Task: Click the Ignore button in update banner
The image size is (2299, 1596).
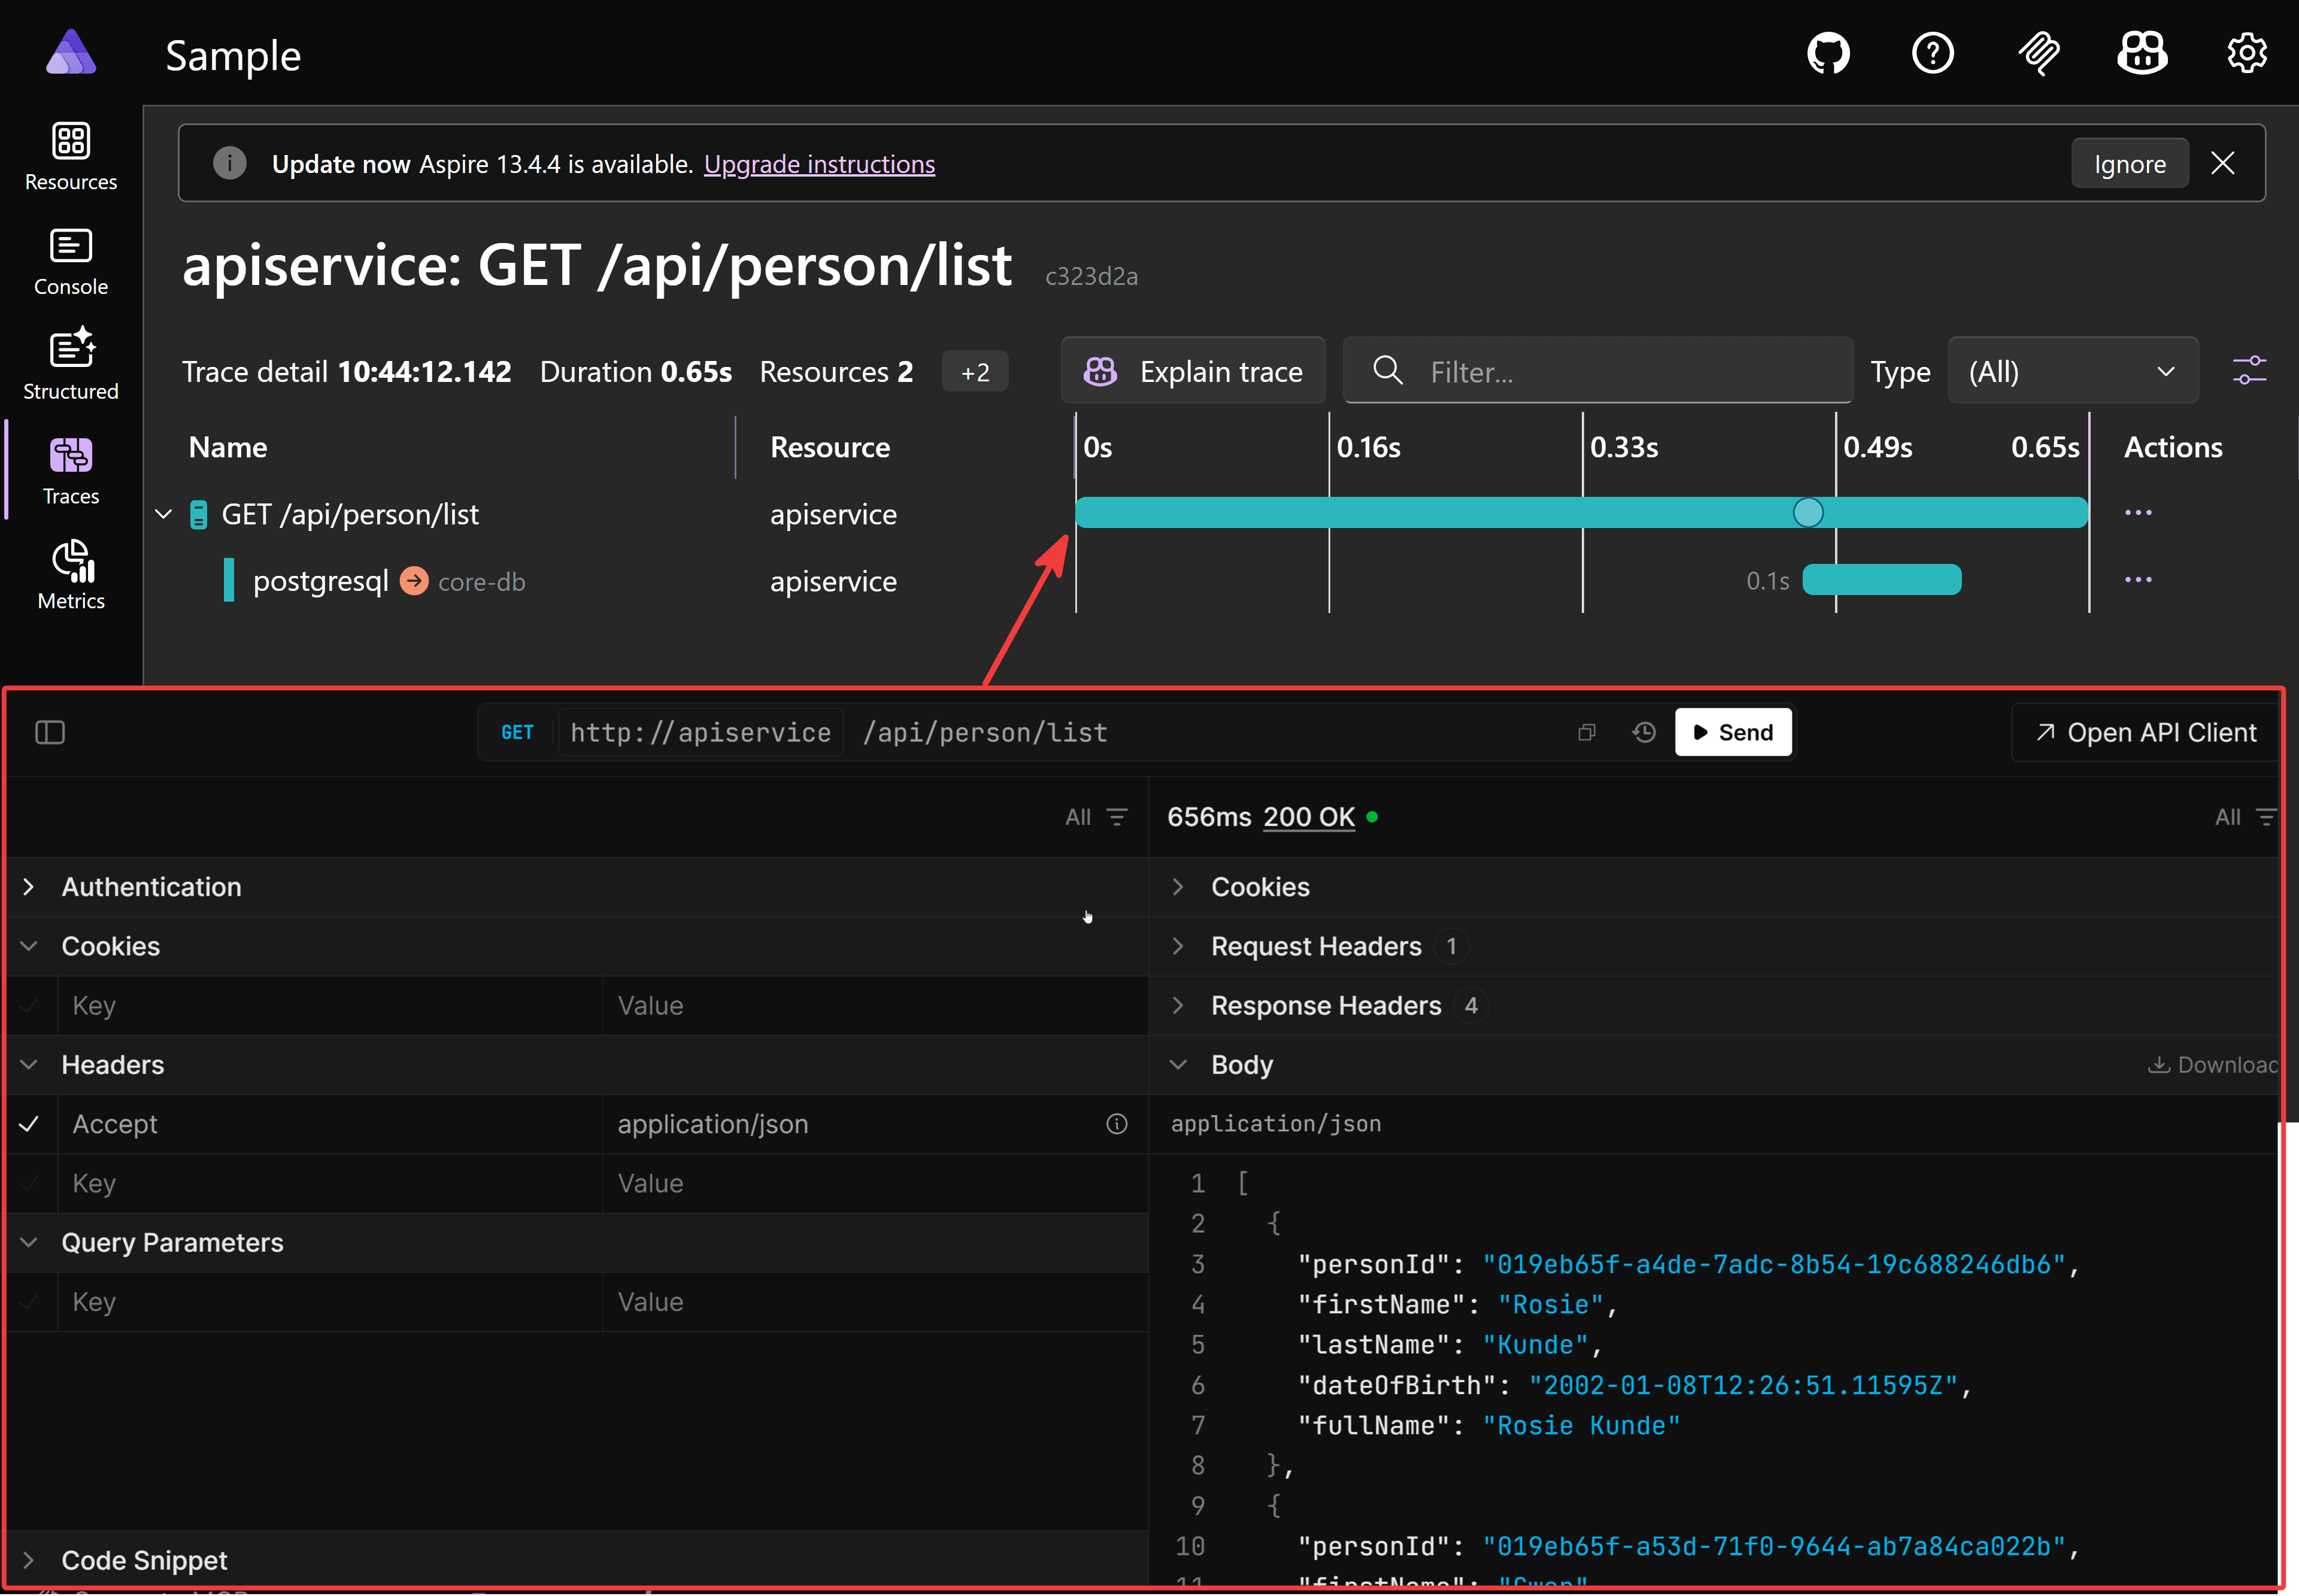Action: point(2129,163)
